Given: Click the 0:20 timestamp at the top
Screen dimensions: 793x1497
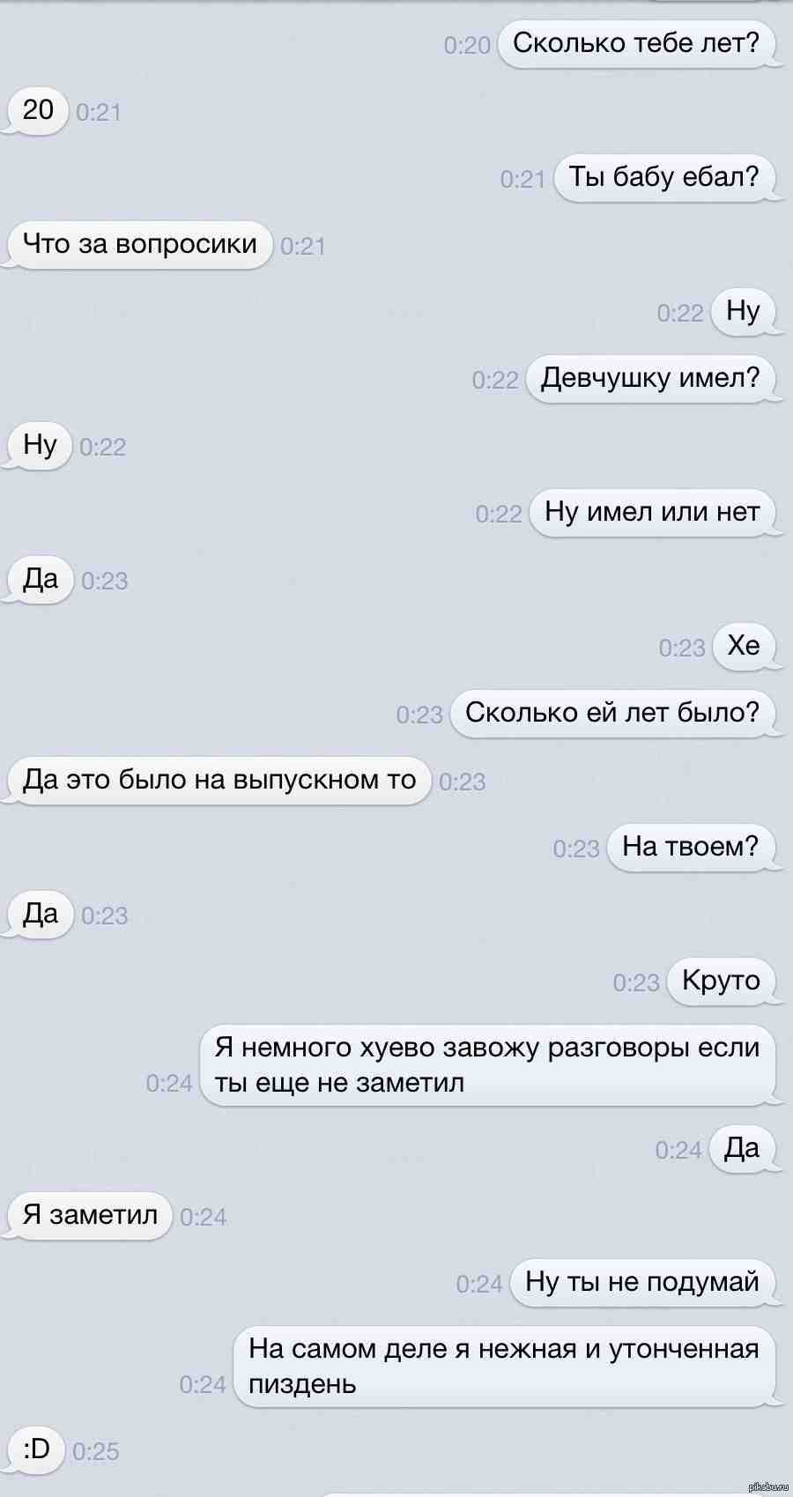Looking at the screenshot, I should tap(467, 46).
